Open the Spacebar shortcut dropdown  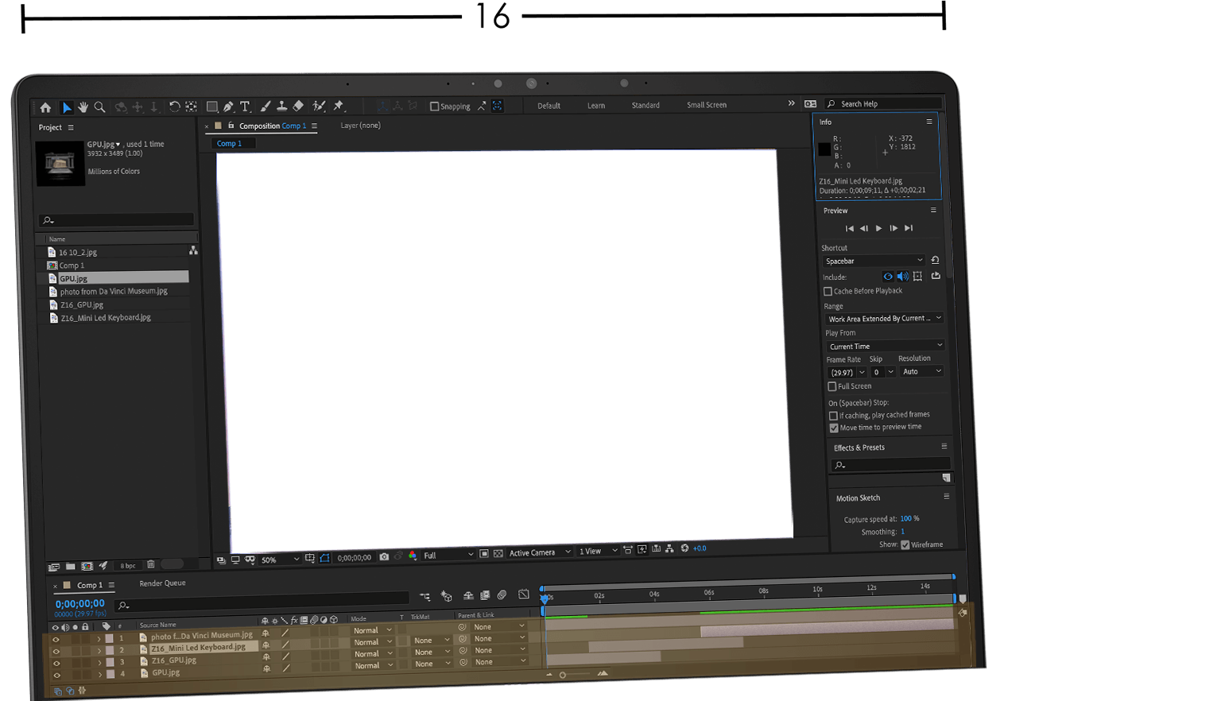pos(874,261)
